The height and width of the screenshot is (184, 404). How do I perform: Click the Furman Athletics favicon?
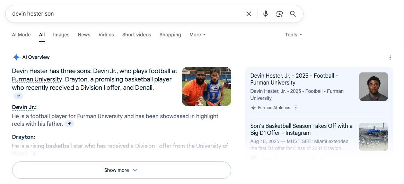[253, 108]
